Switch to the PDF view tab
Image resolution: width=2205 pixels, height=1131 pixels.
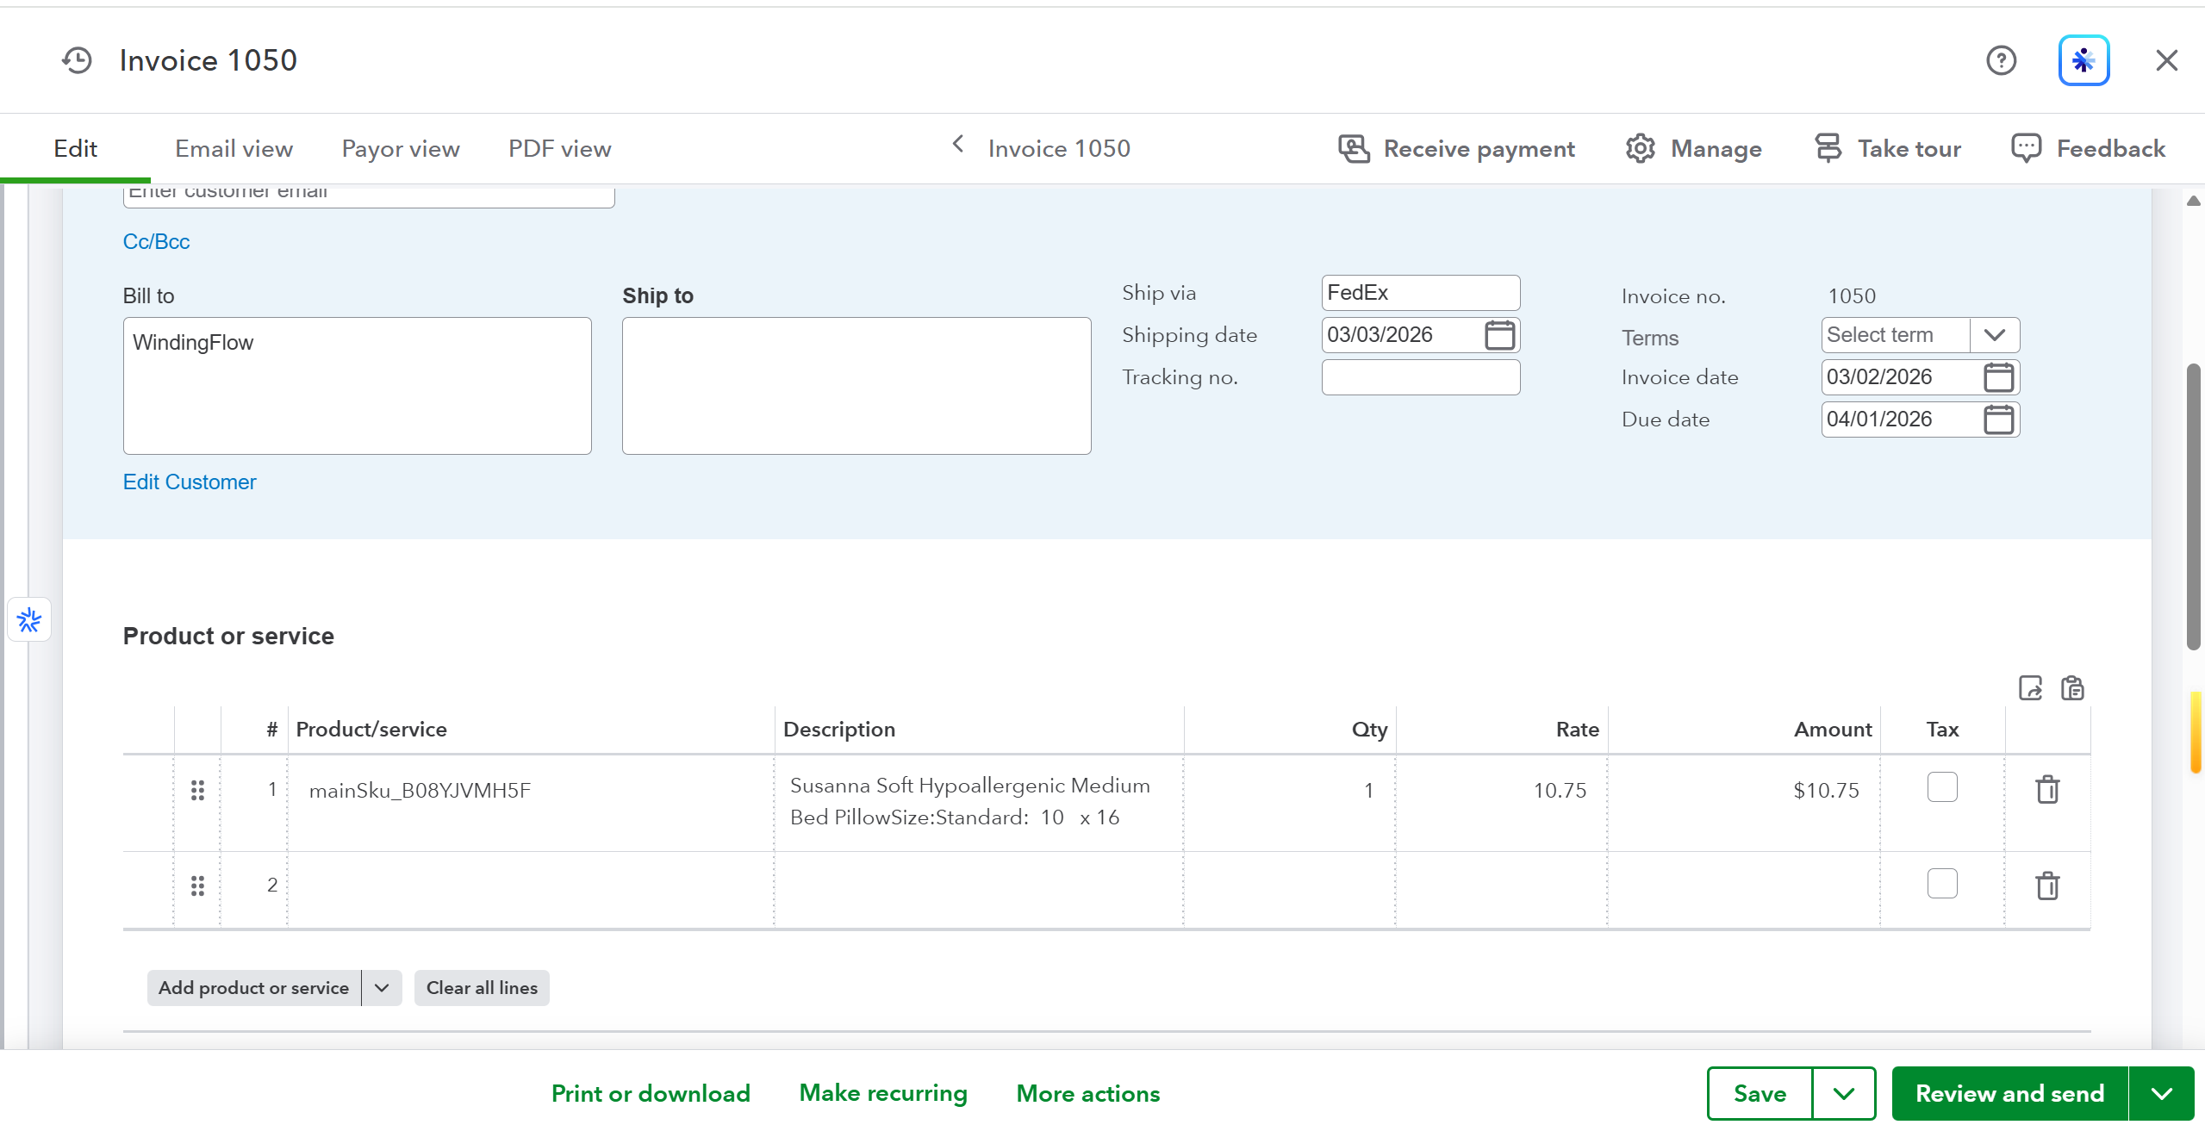558,147
